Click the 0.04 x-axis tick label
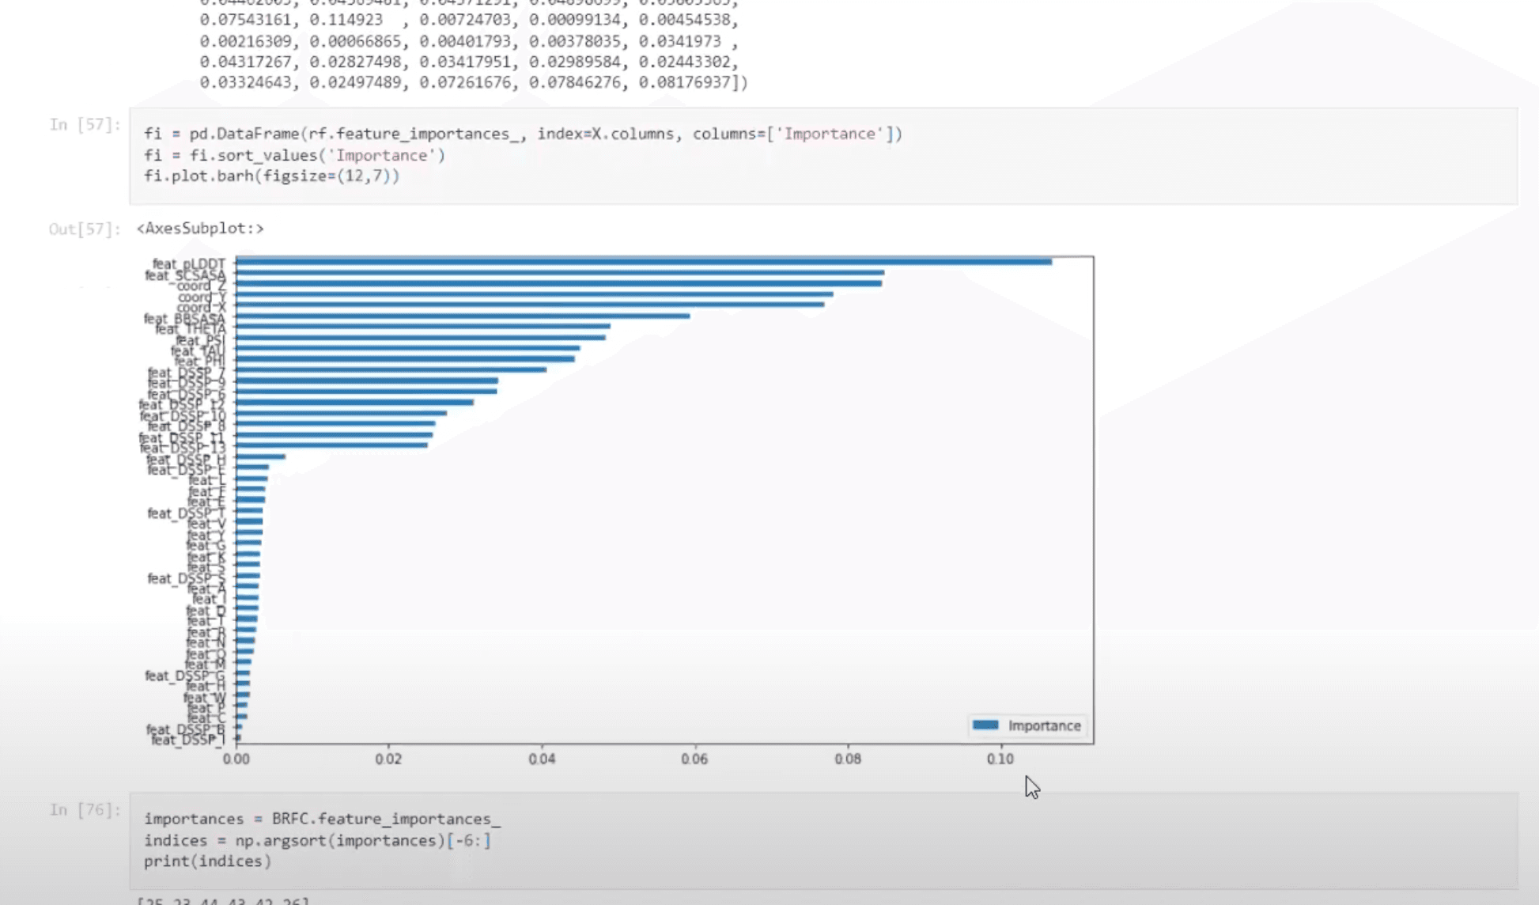Viewport: 1539px width, 905px height. (542, 759)
